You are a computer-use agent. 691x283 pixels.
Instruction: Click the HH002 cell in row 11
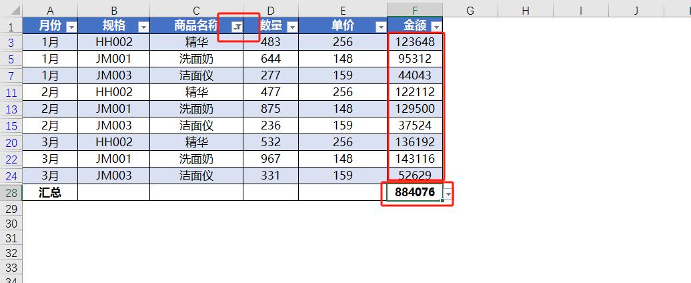(x=113, y=93)
